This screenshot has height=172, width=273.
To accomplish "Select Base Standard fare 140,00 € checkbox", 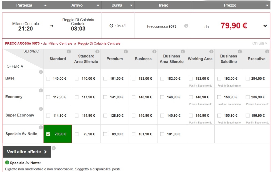I will point(48,79).
